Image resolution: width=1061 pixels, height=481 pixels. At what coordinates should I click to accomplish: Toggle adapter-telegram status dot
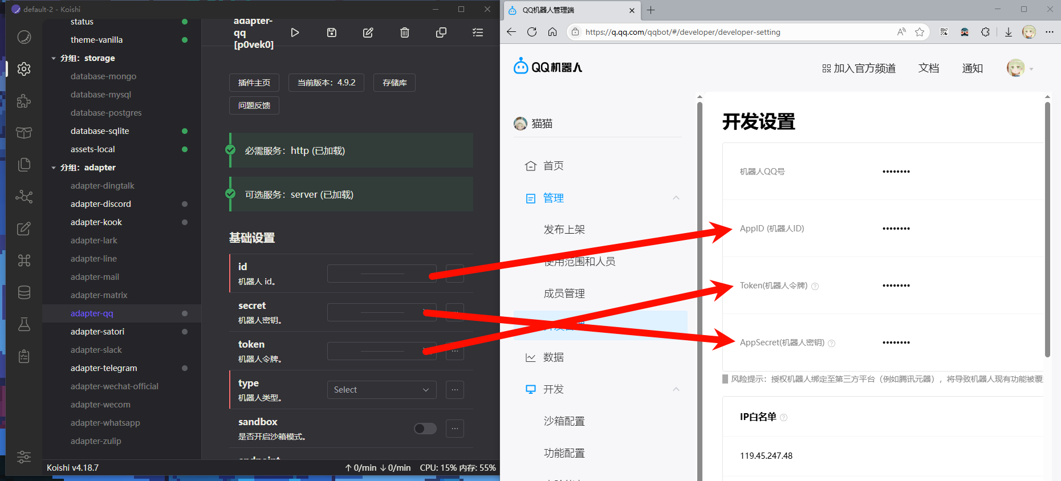tap(185, 368)
